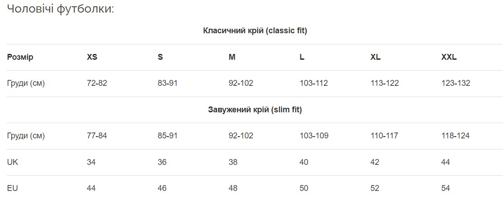Viewport: 503px width, 208px height.
Task: Click the UK row label
Action: click(x=13, y=162)
